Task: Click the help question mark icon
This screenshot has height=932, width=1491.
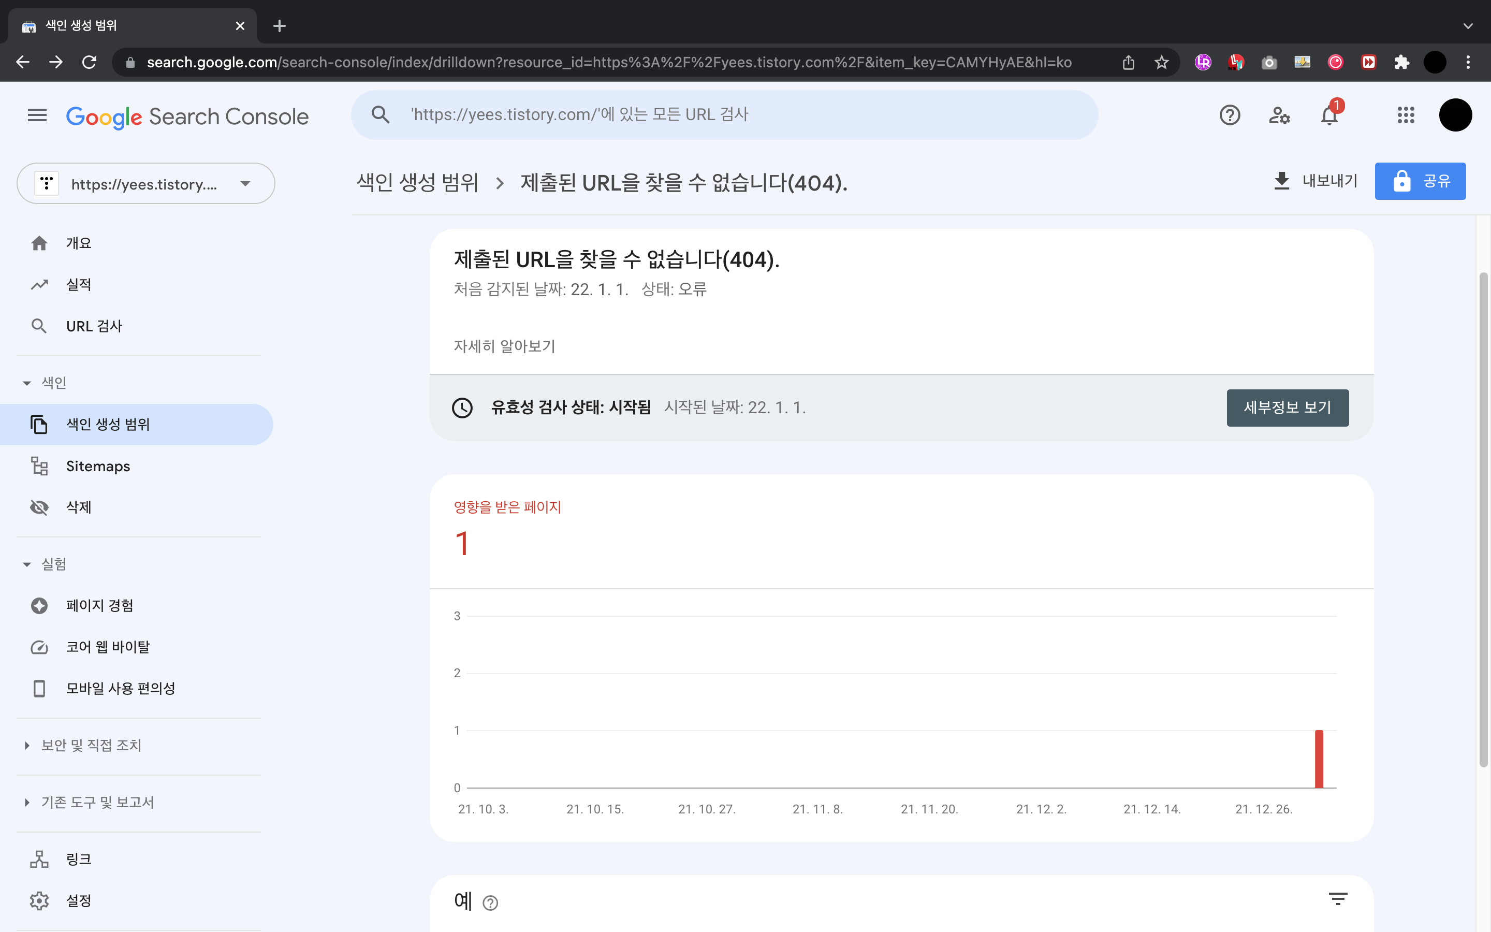Action: click(x=1229, y=115)
